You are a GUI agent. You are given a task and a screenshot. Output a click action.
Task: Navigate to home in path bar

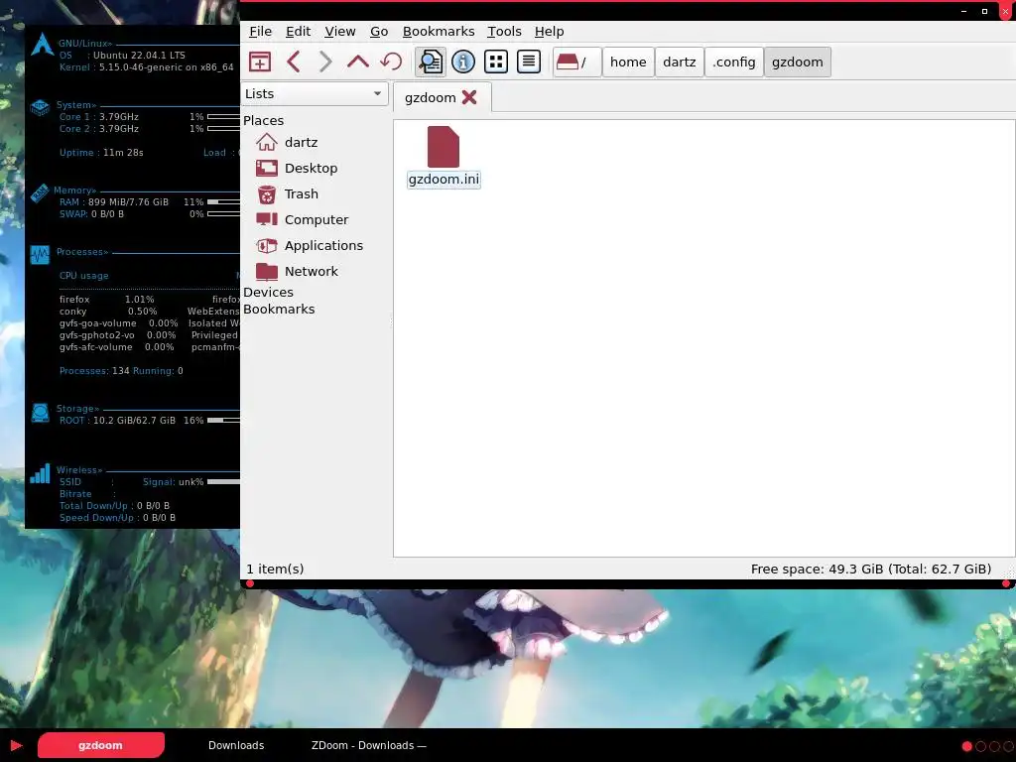click(628, 62)
